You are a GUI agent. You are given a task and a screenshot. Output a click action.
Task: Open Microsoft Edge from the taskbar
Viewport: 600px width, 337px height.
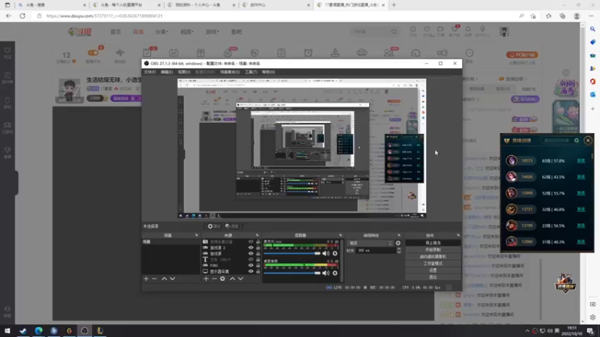pyautogui.click(x=39, y=330)
